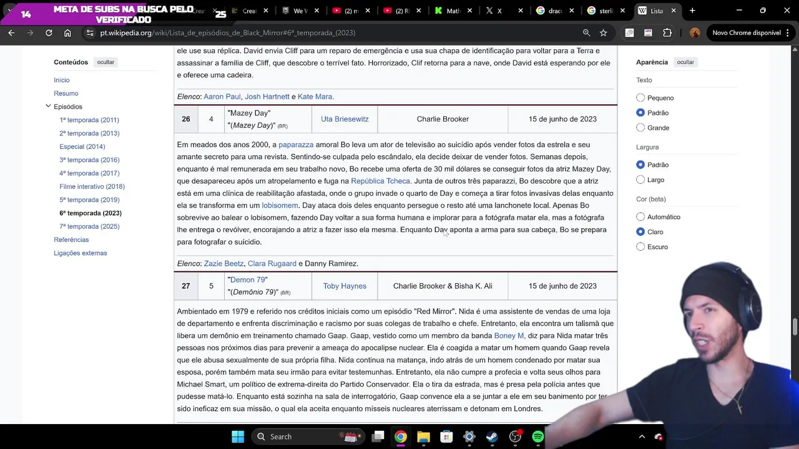The height and width of the screenshot is (449, 799).
Task: Follow the Boney M link
Action: tap(509, 336)
